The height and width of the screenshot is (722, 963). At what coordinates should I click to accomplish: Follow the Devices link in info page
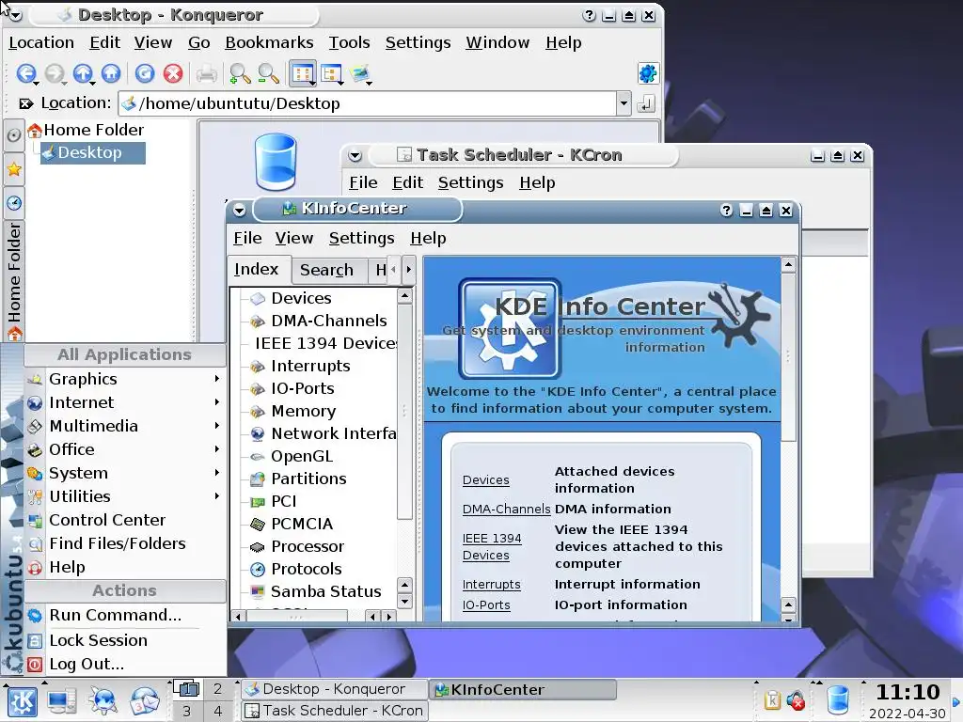486,480
